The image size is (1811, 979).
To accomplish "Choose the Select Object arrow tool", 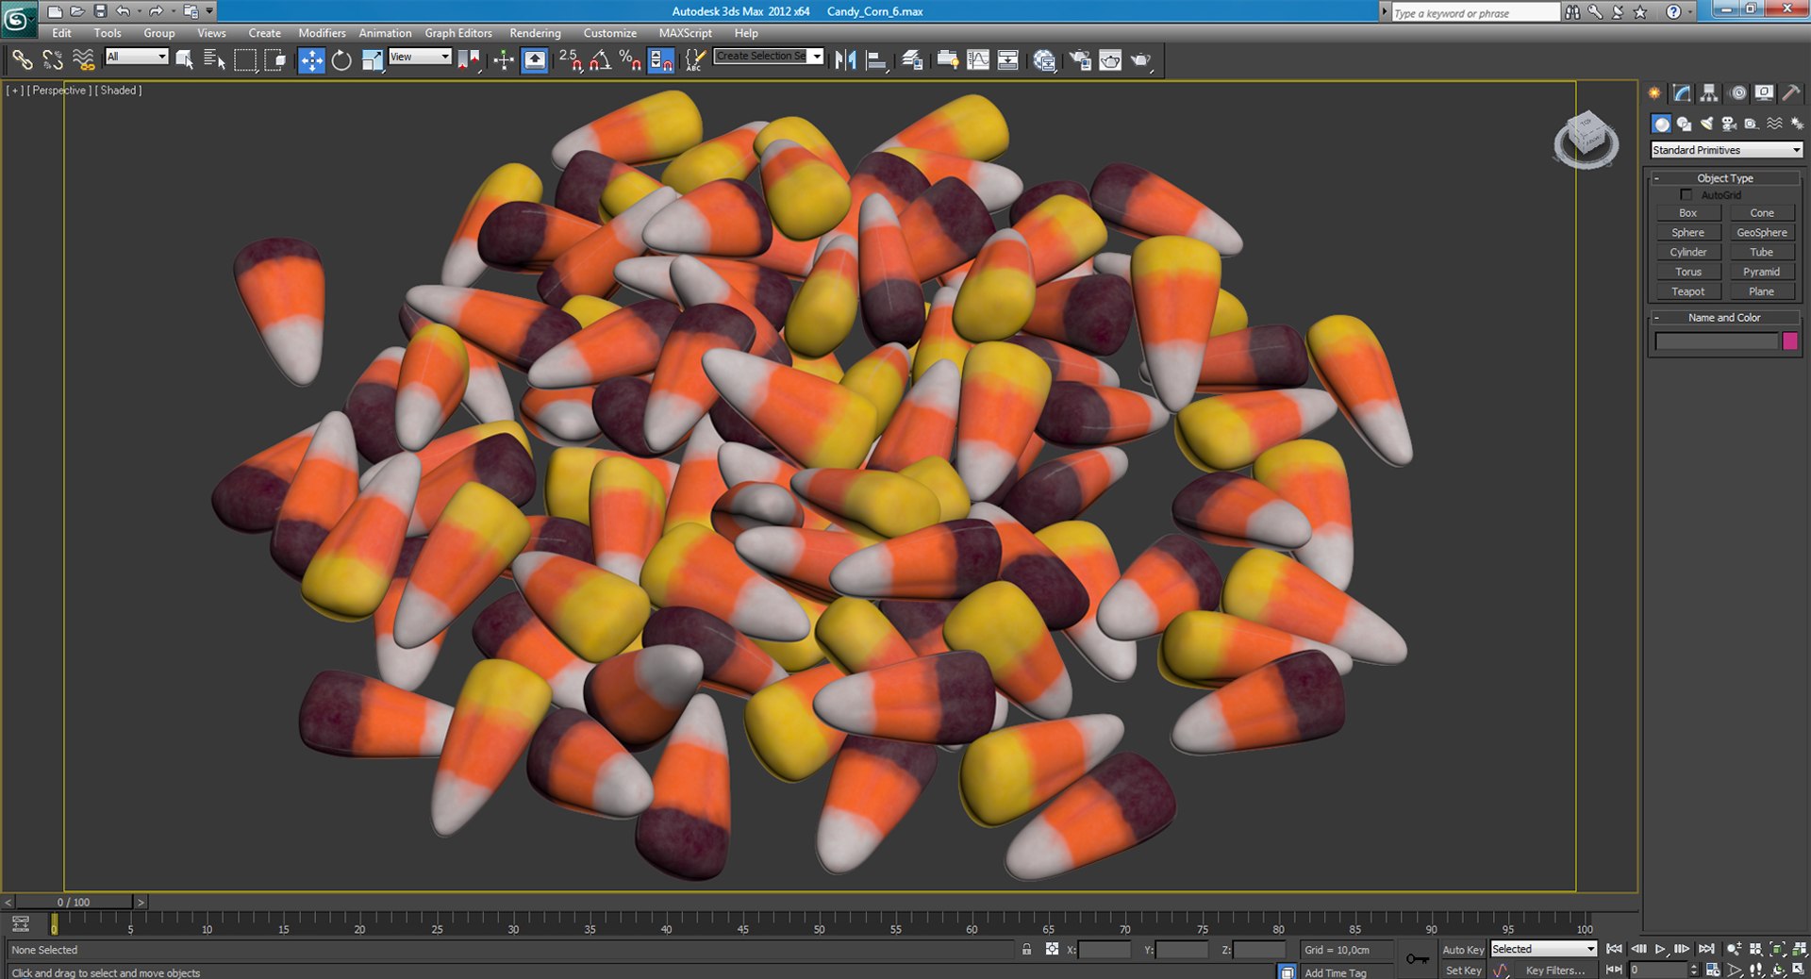I will (x=185, y=60).
